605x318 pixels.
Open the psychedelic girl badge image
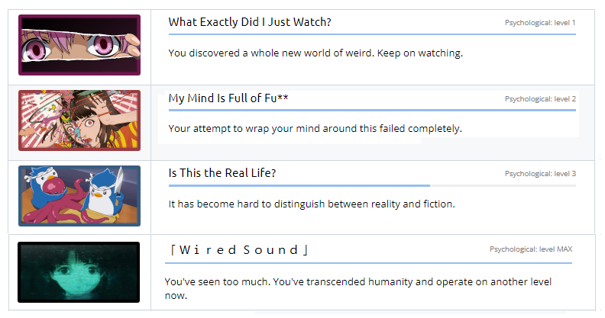(79, 120)
